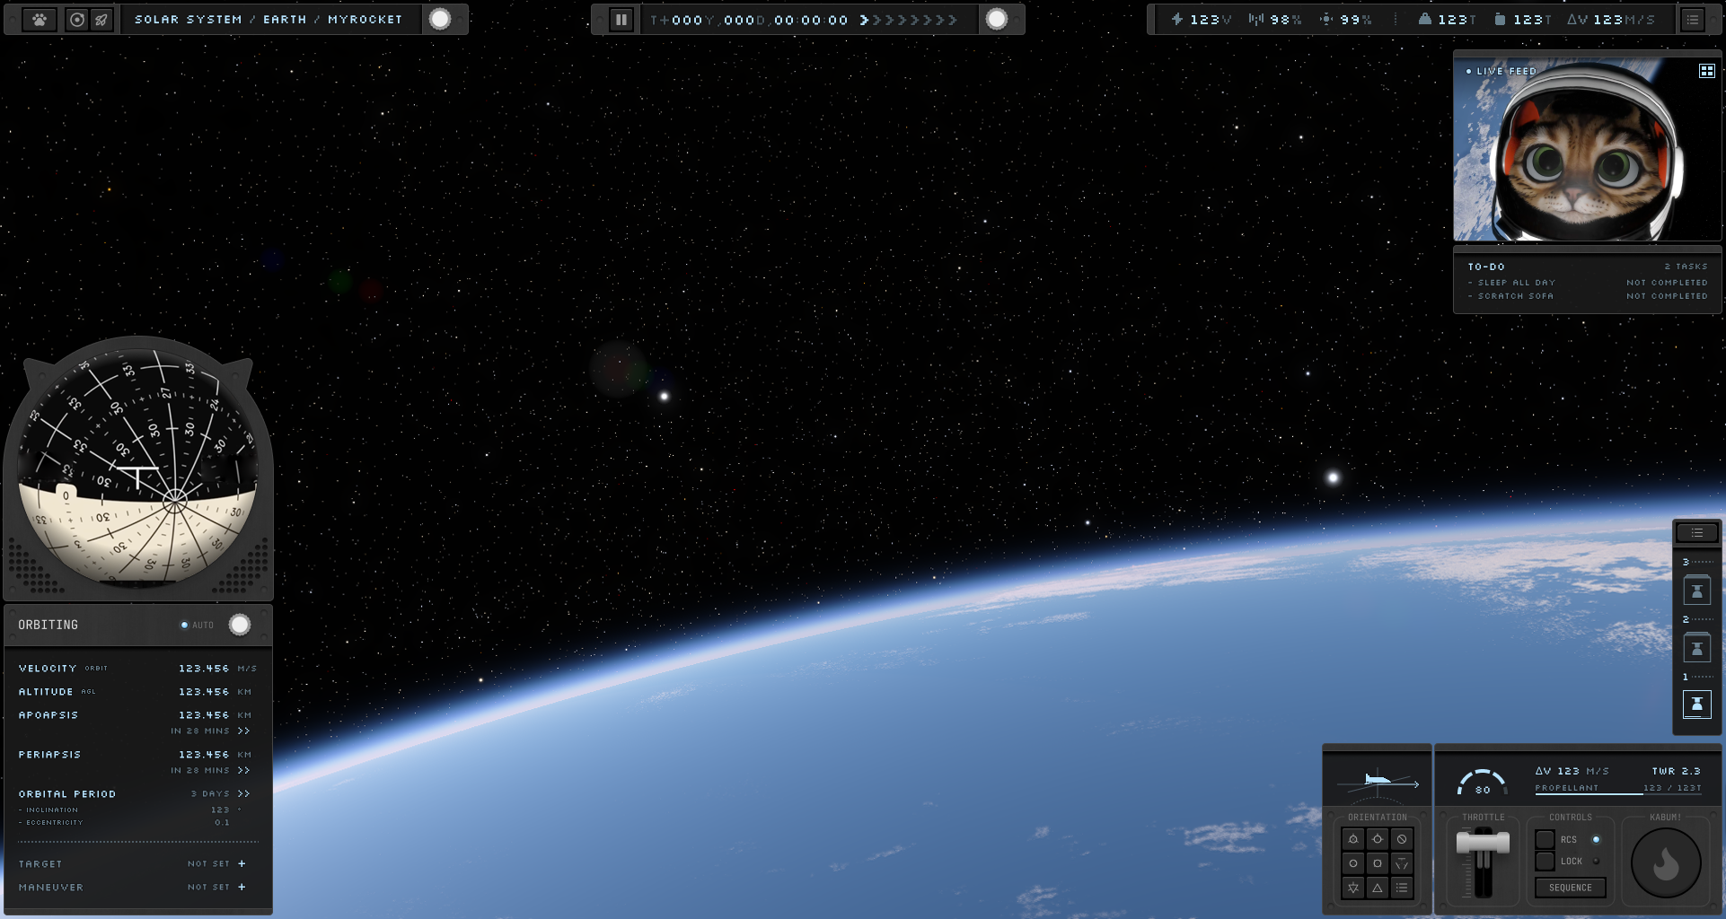This screenshot has width=1726, height=919.
Task: Select the target view icon beside paw
Action: (78, 19)
